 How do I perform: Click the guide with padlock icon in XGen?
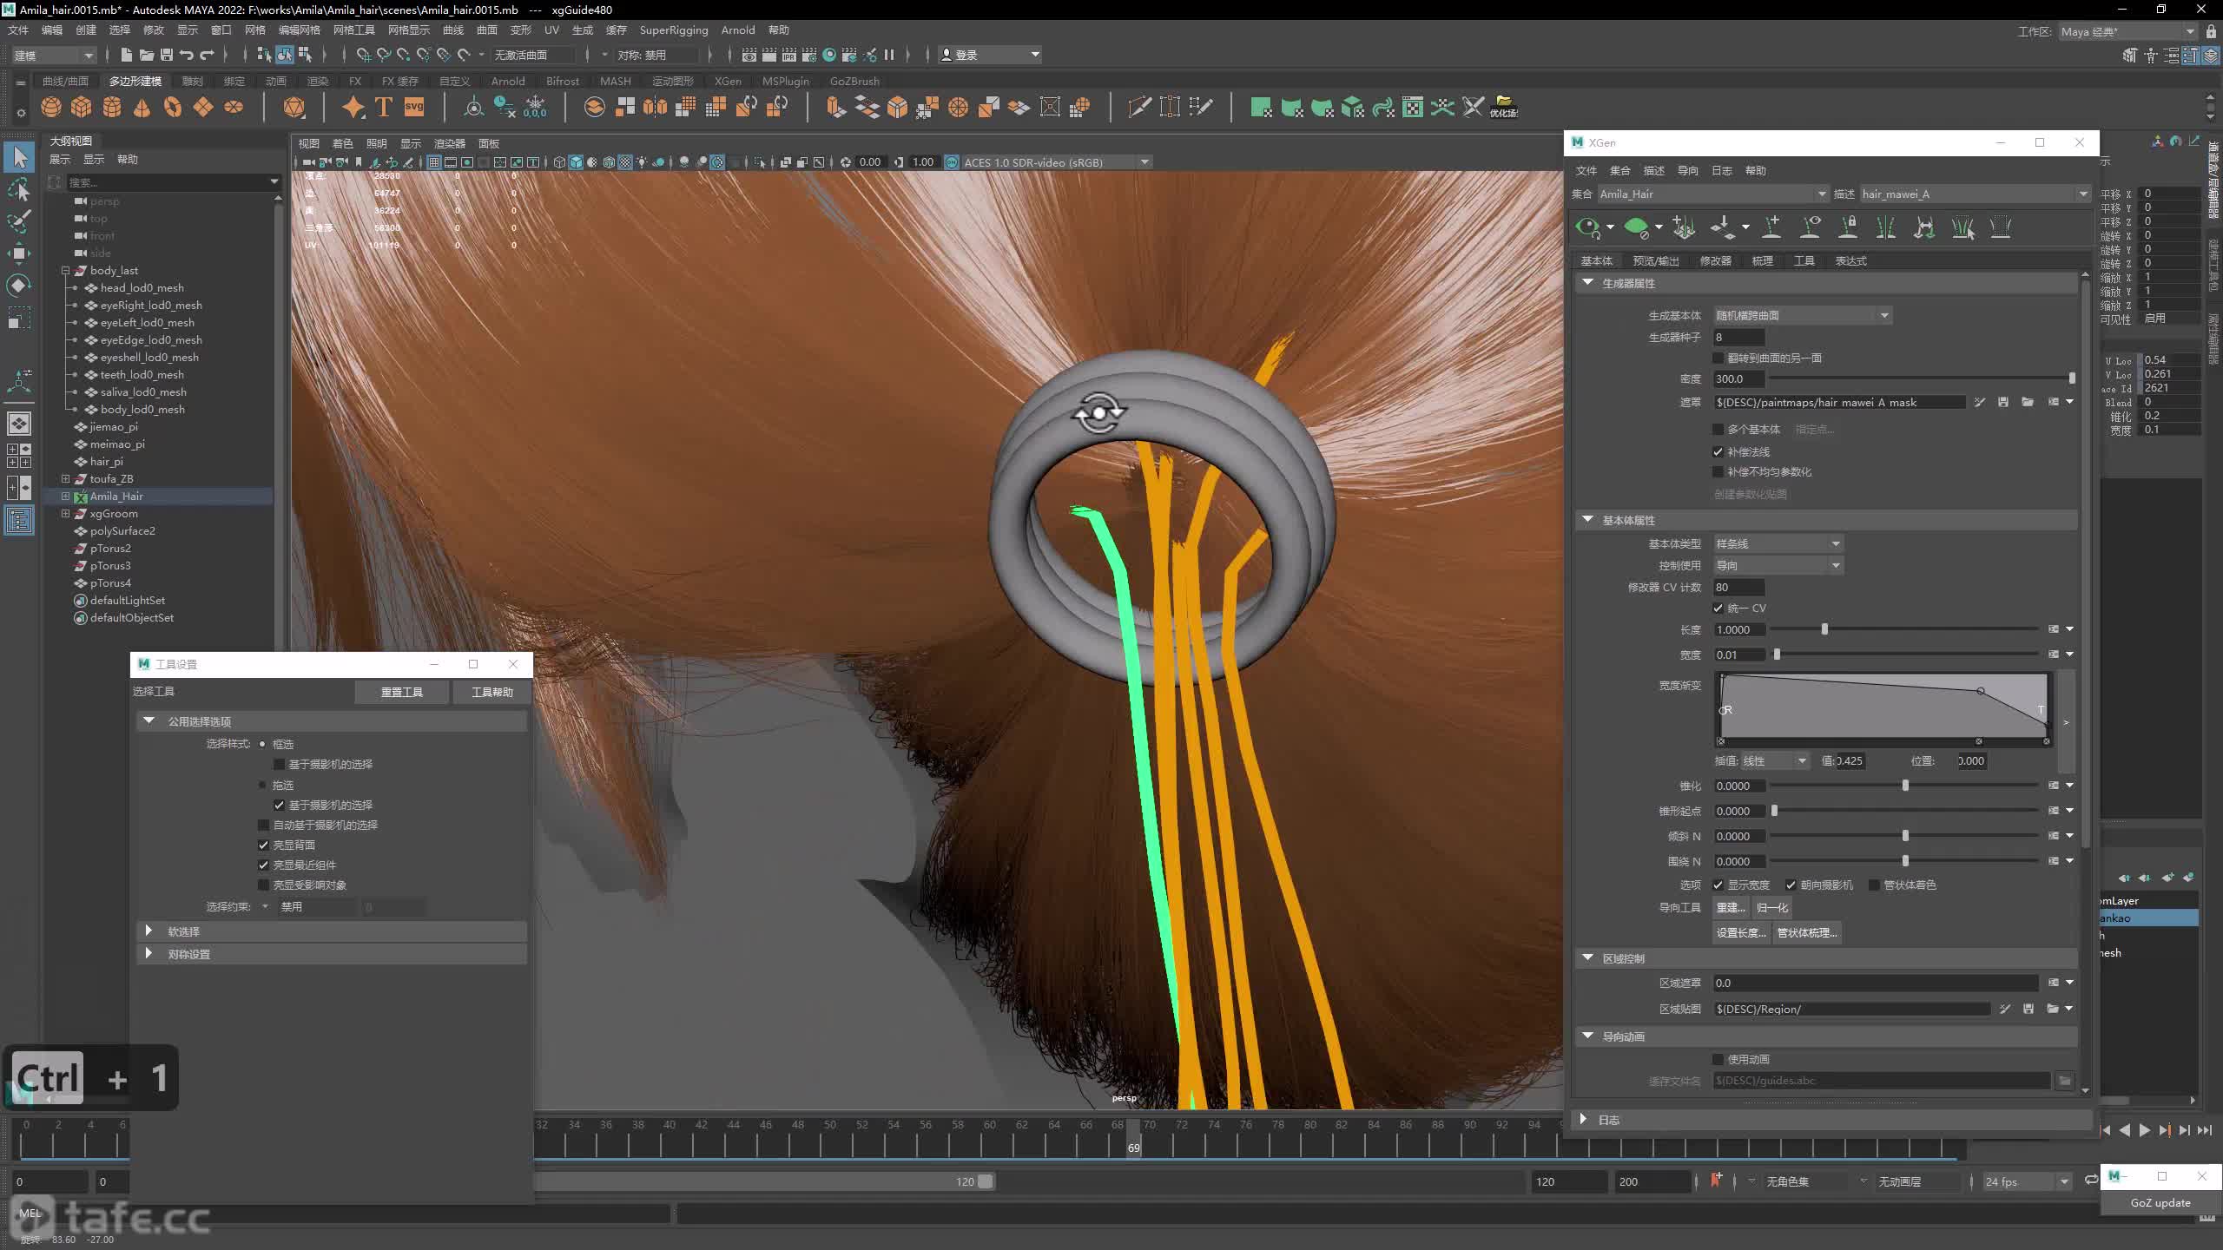tap(1848, 227)
